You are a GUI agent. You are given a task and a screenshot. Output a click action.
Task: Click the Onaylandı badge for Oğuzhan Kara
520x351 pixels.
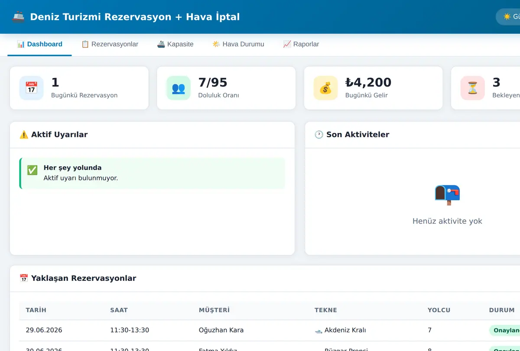(x=505, y=330)
